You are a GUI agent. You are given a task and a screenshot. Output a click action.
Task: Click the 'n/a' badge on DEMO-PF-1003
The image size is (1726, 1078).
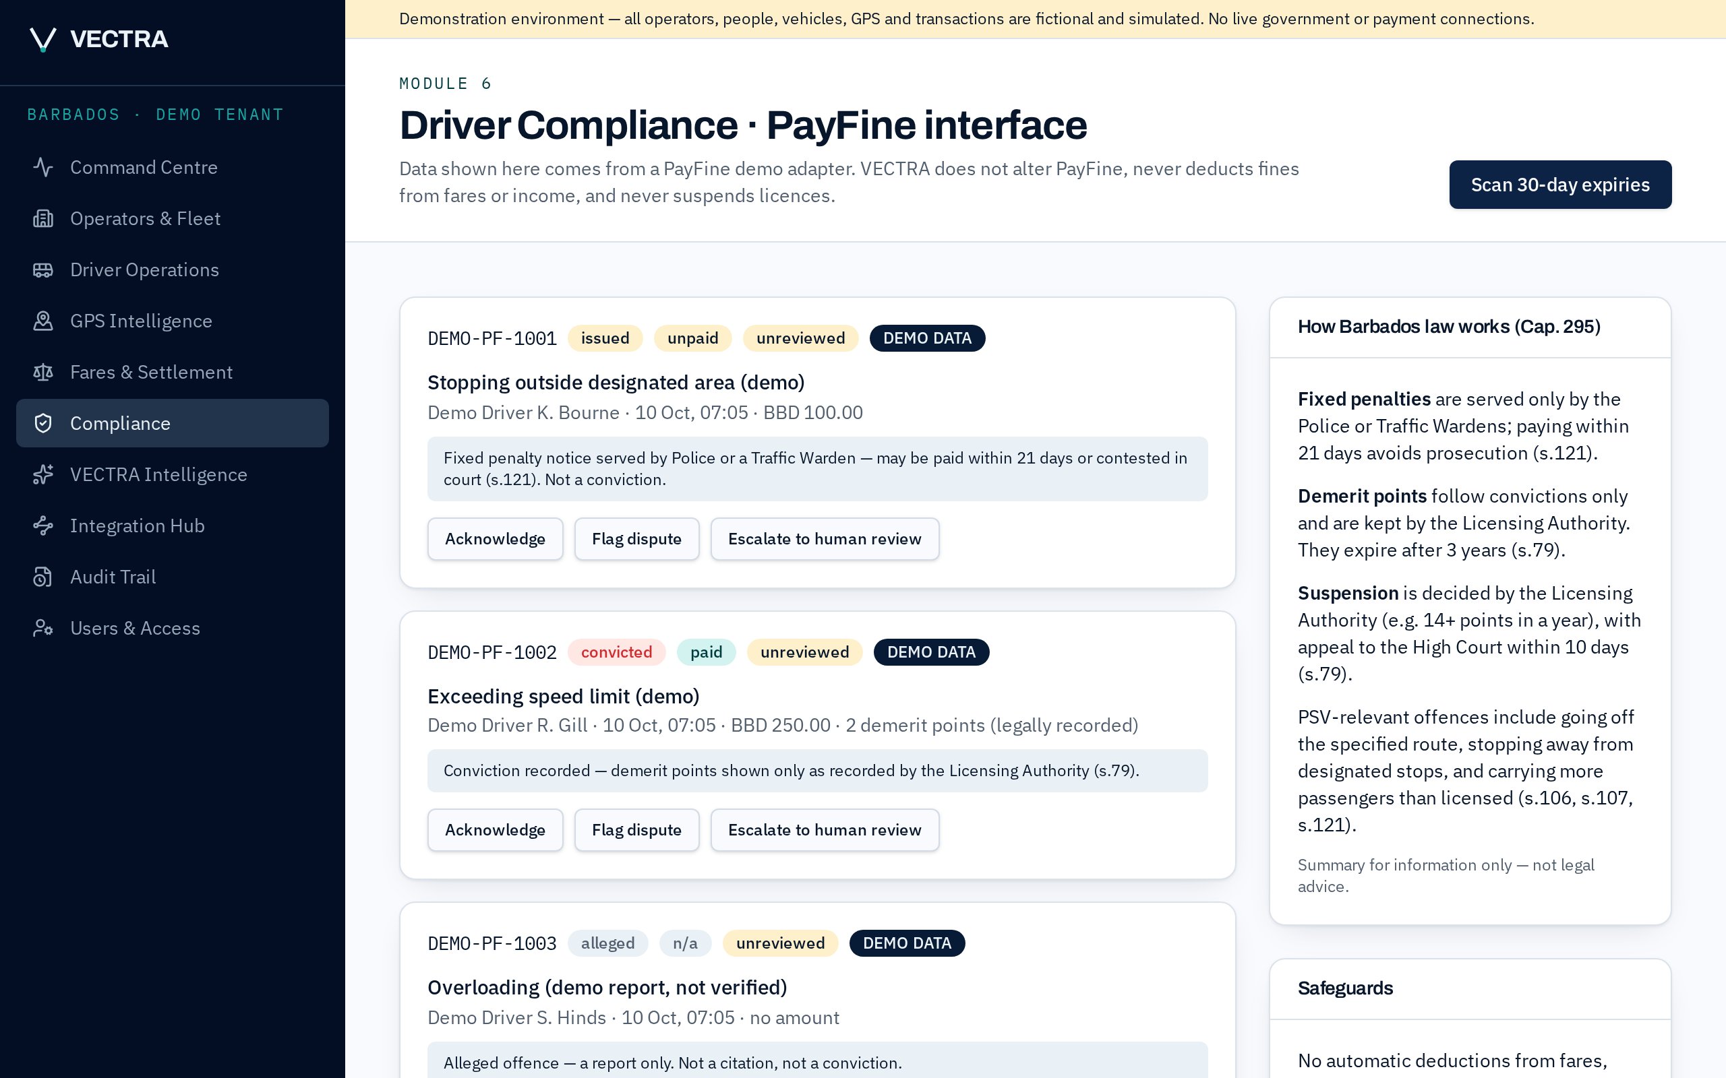click(x=686, y=943)
